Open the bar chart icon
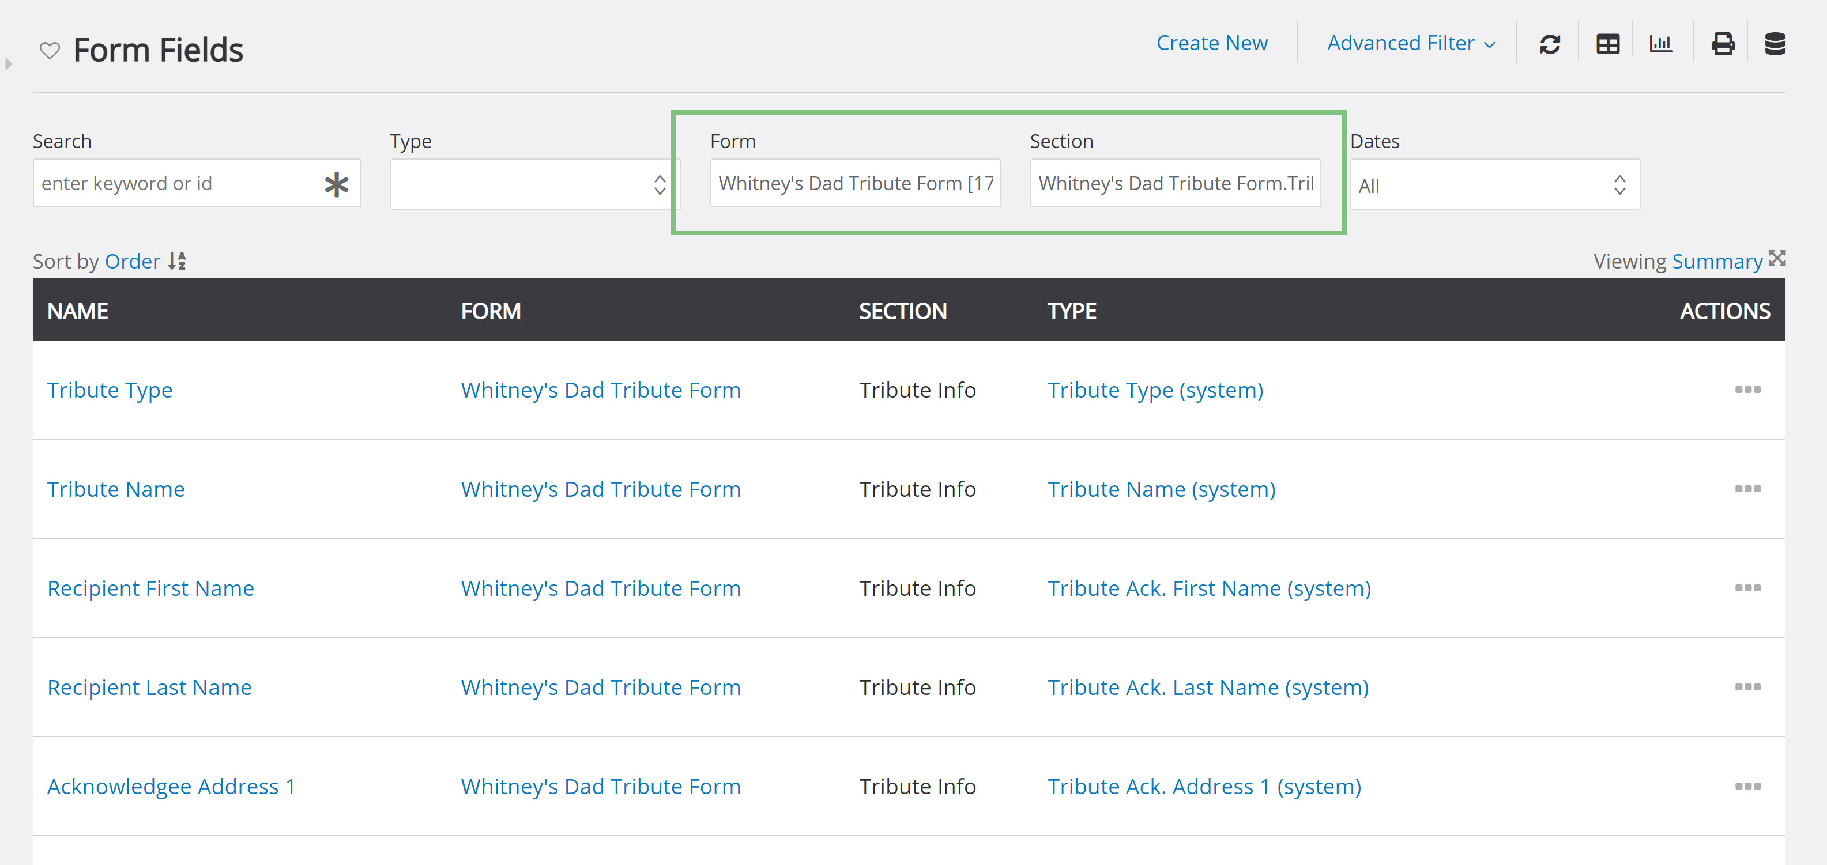1827x865 pixels. [1660, 44]
